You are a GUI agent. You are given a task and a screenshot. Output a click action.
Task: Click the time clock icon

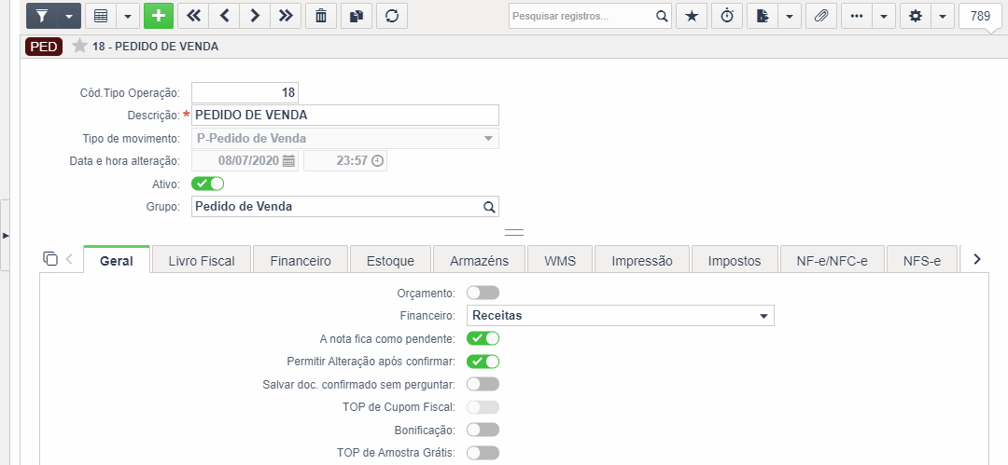[x=378, y=160]
